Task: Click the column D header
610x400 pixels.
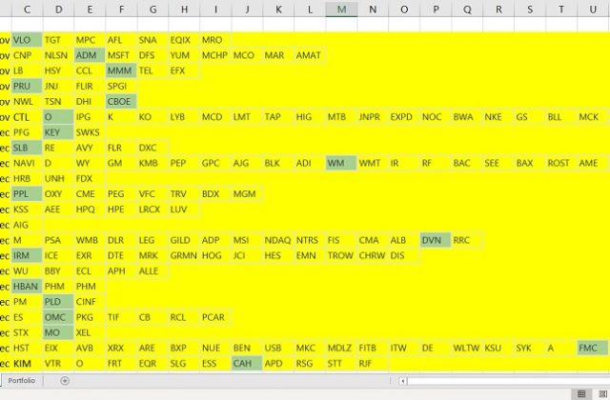Action: click(58, 10)
